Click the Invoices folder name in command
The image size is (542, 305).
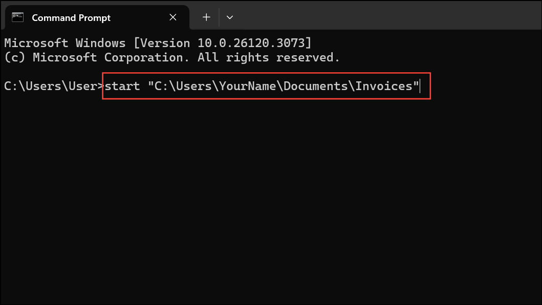point(383,86)
